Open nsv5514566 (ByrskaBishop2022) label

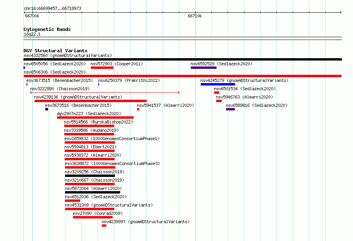(x=98, y=122)
